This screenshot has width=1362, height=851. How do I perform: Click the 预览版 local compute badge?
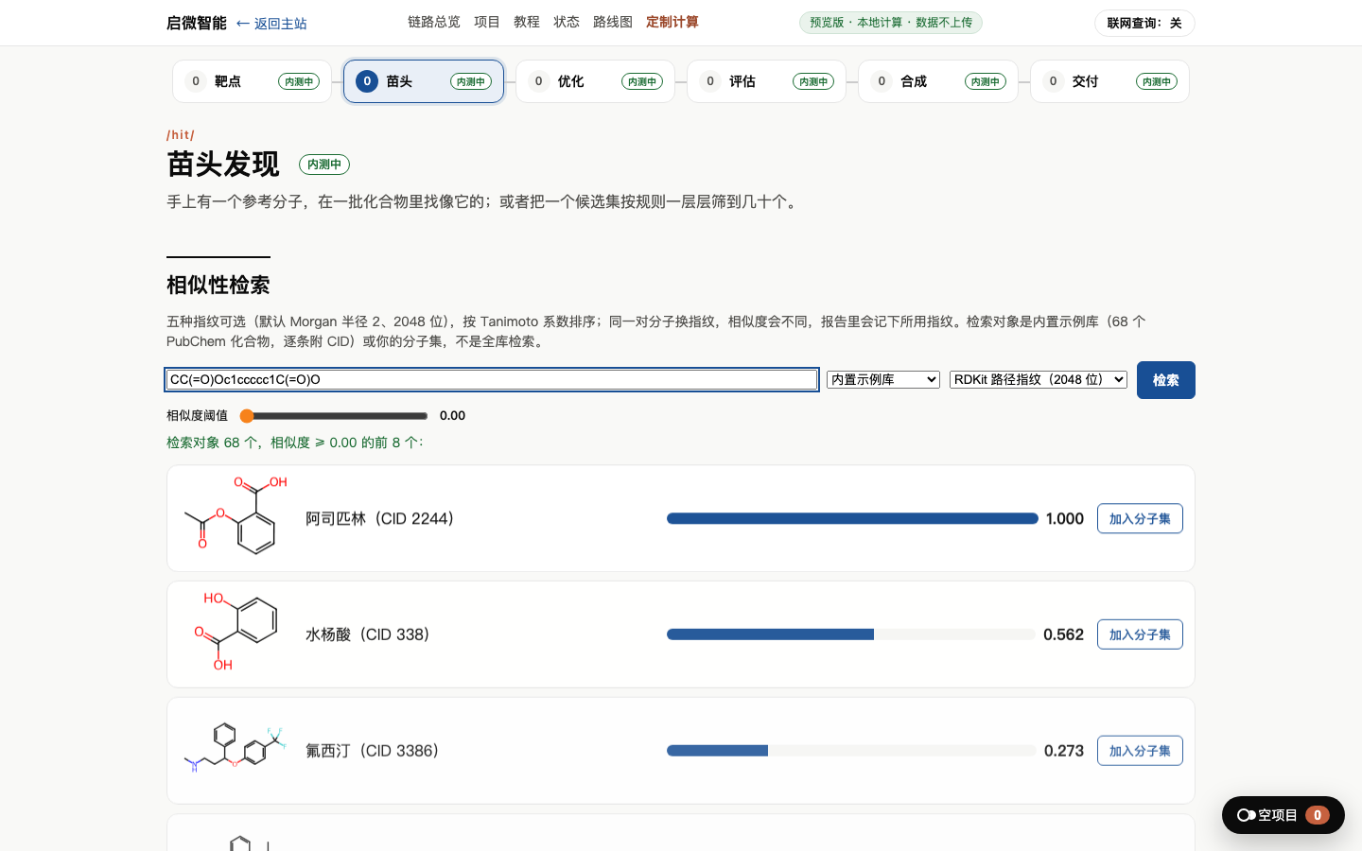891,23
